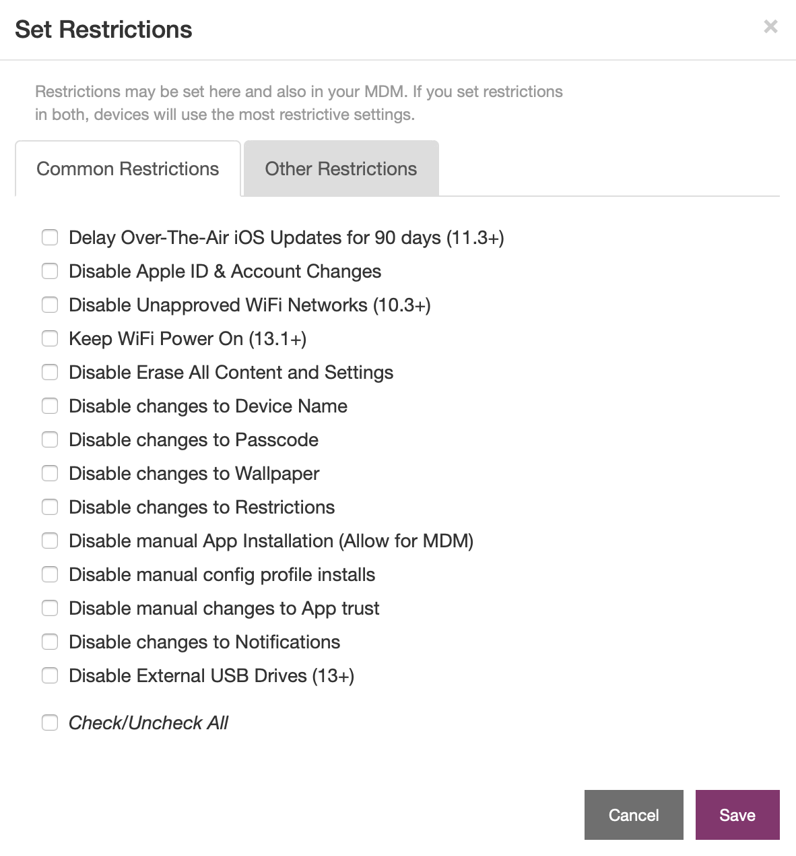This screenshot has height=856, width=796.
Task: Save the restriction settings
Action: (x=737, y=815)
